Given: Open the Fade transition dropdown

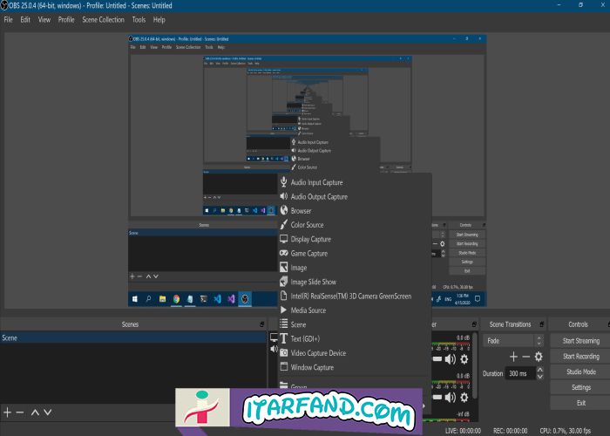Looking at the screenshot, I should coord(513,341).
